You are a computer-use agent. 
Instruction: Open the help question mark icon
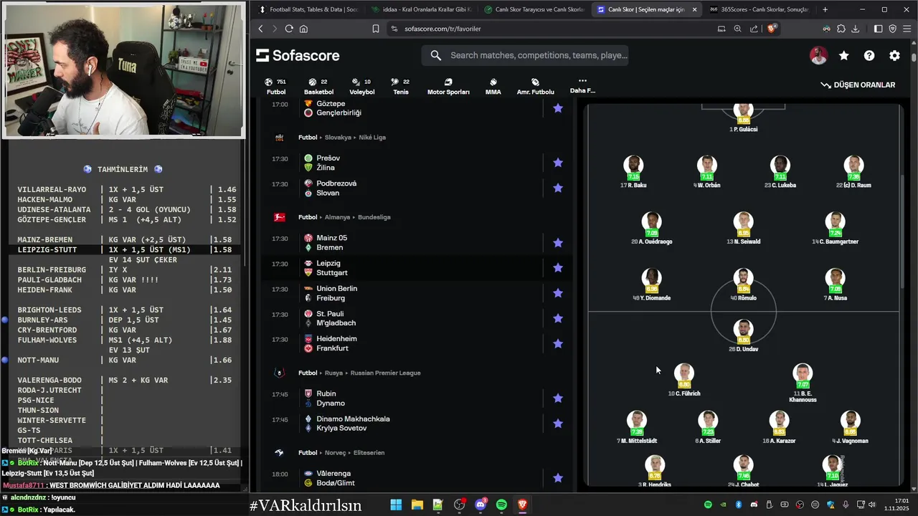click(x=869, y=56)
